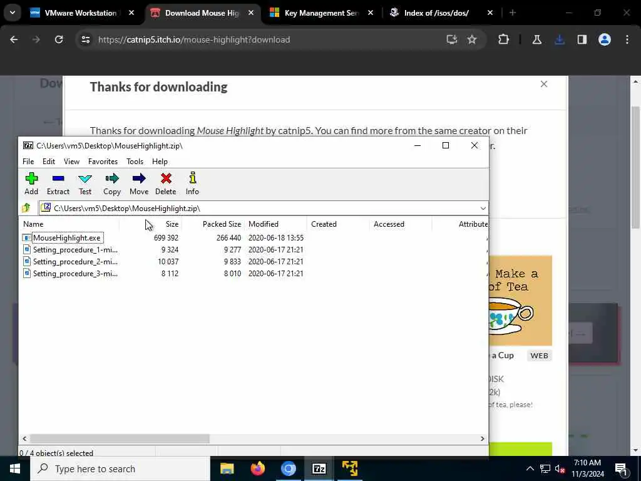Sort the list by the Name column
The height and width of the screenshot is (481, 641).
coord(70,224)
